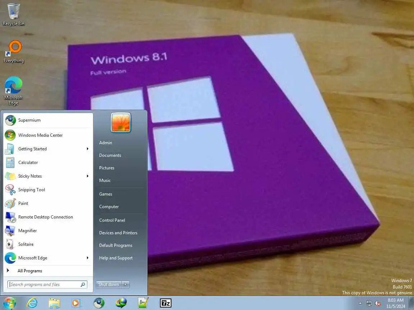The width and height of the screenshot is (414, 310).
Task: Launch Remote Desktop Connection
Action: point(48,217)
